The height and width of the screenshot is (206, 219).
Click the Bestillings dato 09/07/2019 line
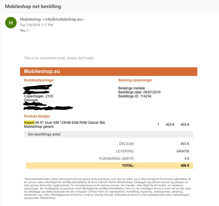pos(140,92)
